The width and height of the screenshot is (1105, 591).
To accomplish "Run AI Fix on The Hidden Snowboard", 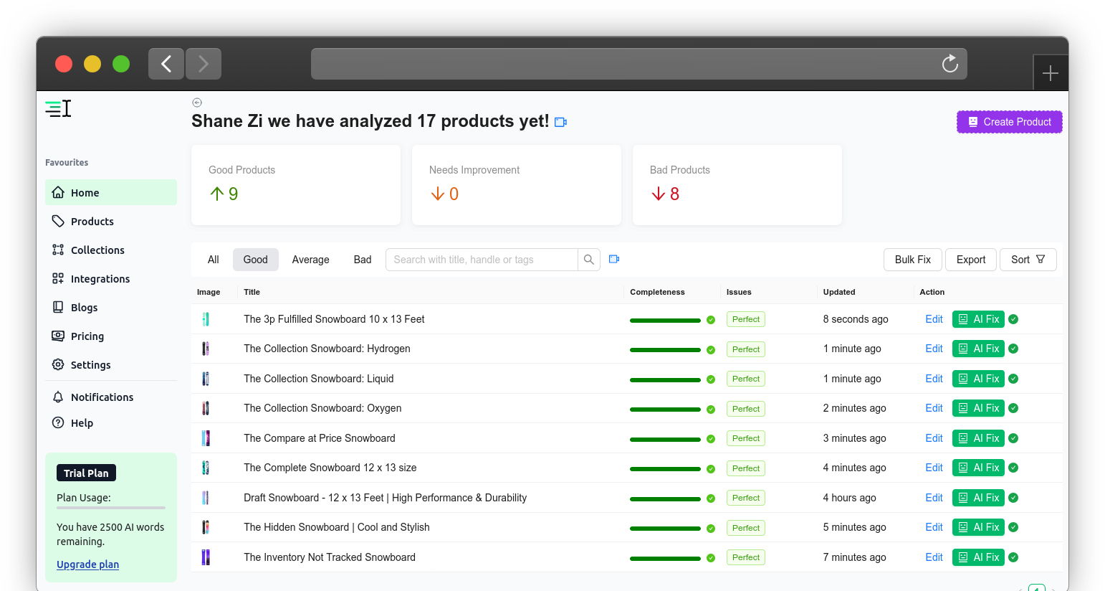I will (978, 527).
